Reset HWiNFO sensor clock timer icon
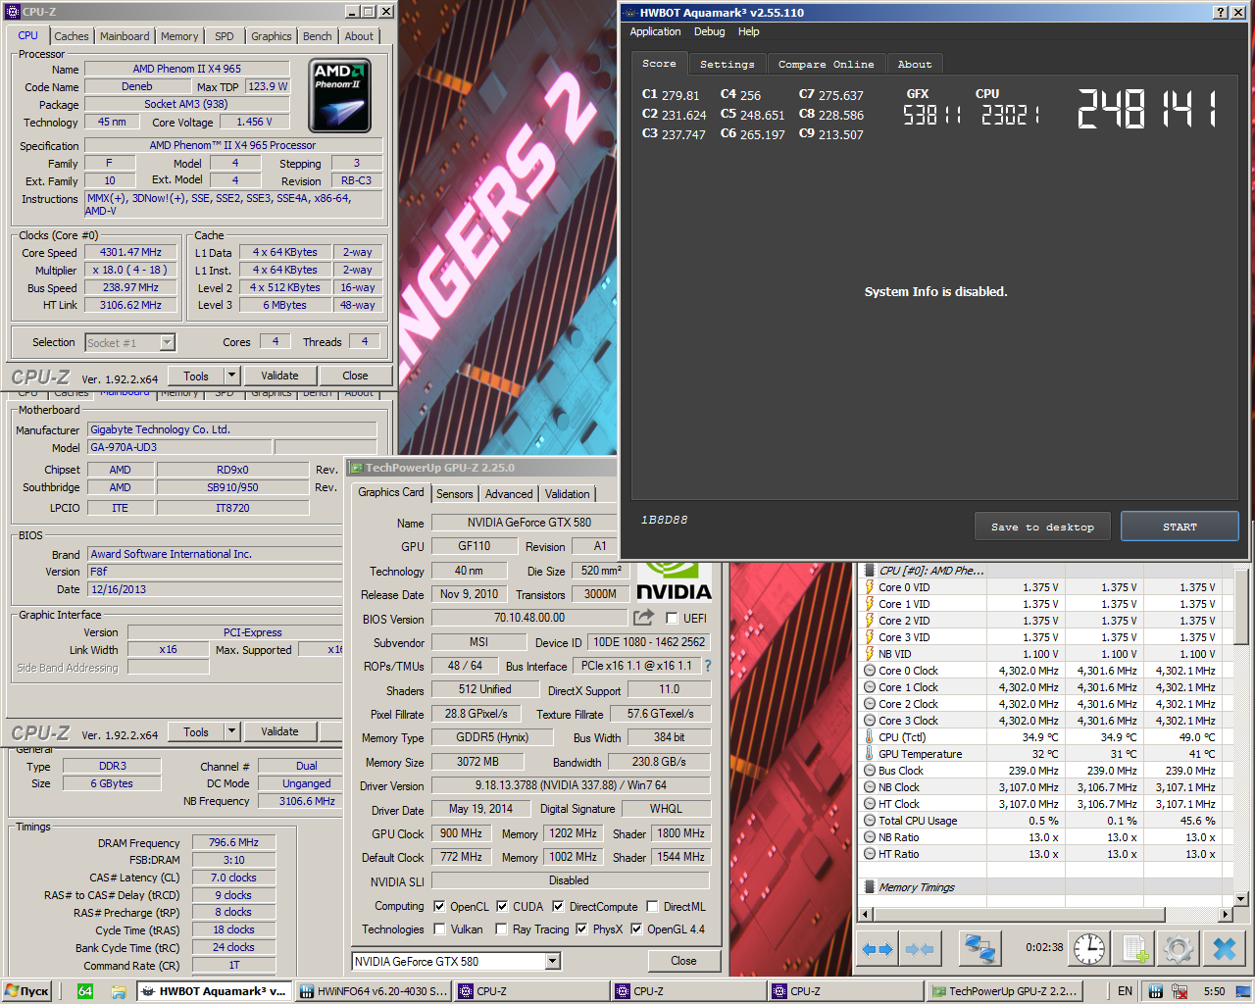The height and width of the screenshot is (1004, 1255). [x=1089, y=948]
